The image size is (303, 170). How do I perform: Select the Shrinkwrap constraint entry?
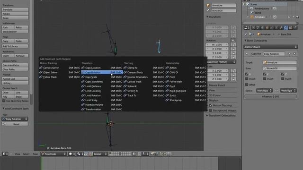(x=186, y=100)
